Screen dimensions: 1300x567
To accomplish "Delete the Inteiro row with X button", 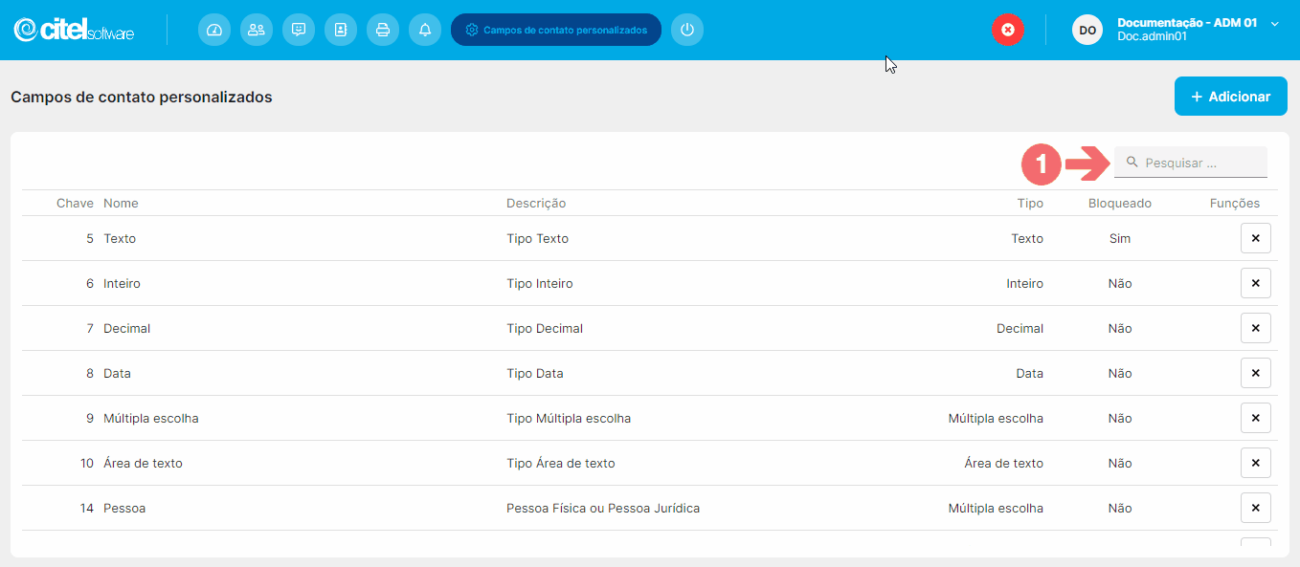I will coord(1256,283).
